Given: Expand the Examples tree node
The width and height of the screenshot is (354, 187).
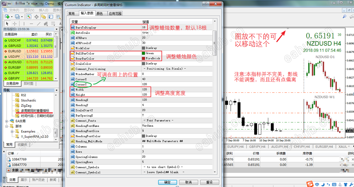Looking at the screenshot, I should coord(12,131).
